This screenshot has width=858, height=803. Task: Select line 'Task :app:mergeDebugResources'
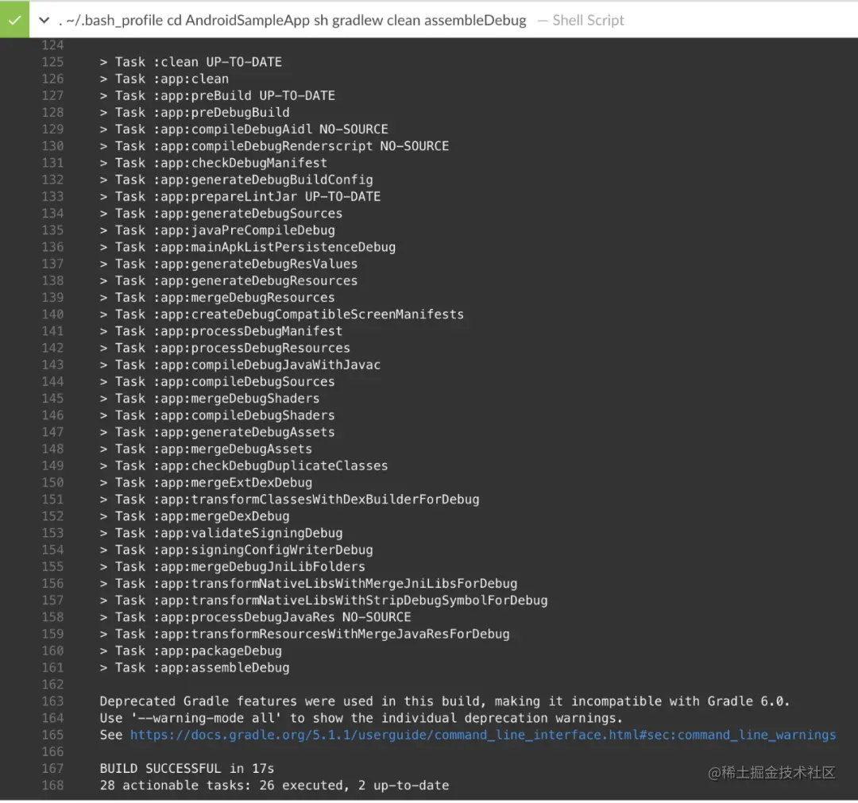pyautogui.click(x=217, y=298)
